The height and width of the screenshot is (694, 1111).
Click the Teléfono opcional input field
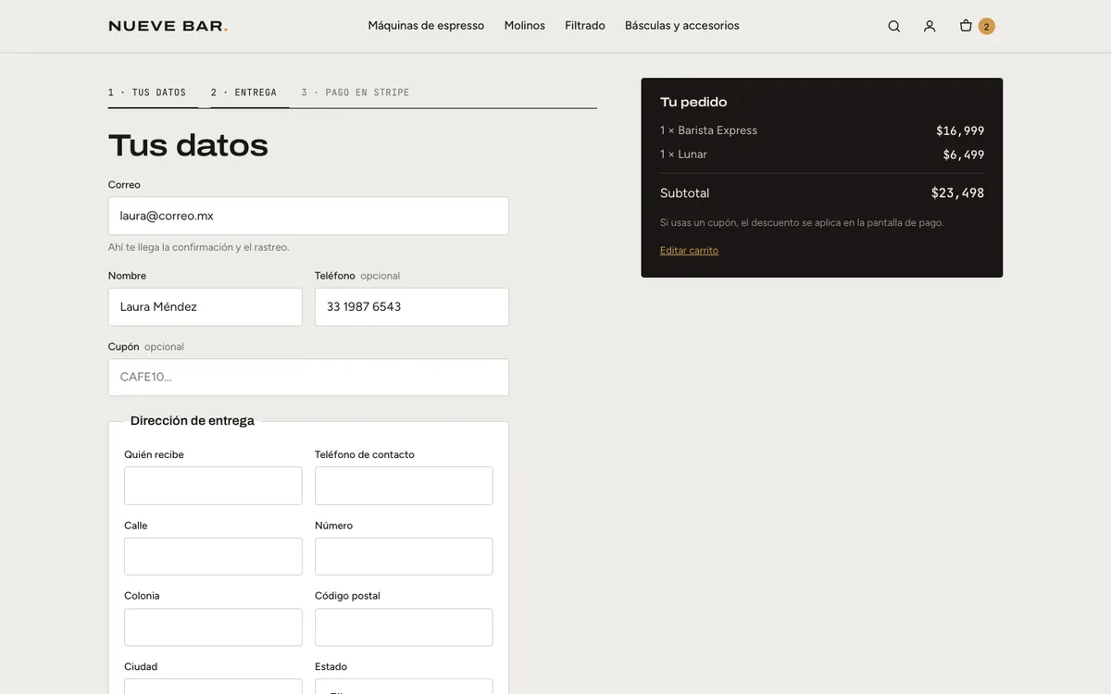coord(412,307)
